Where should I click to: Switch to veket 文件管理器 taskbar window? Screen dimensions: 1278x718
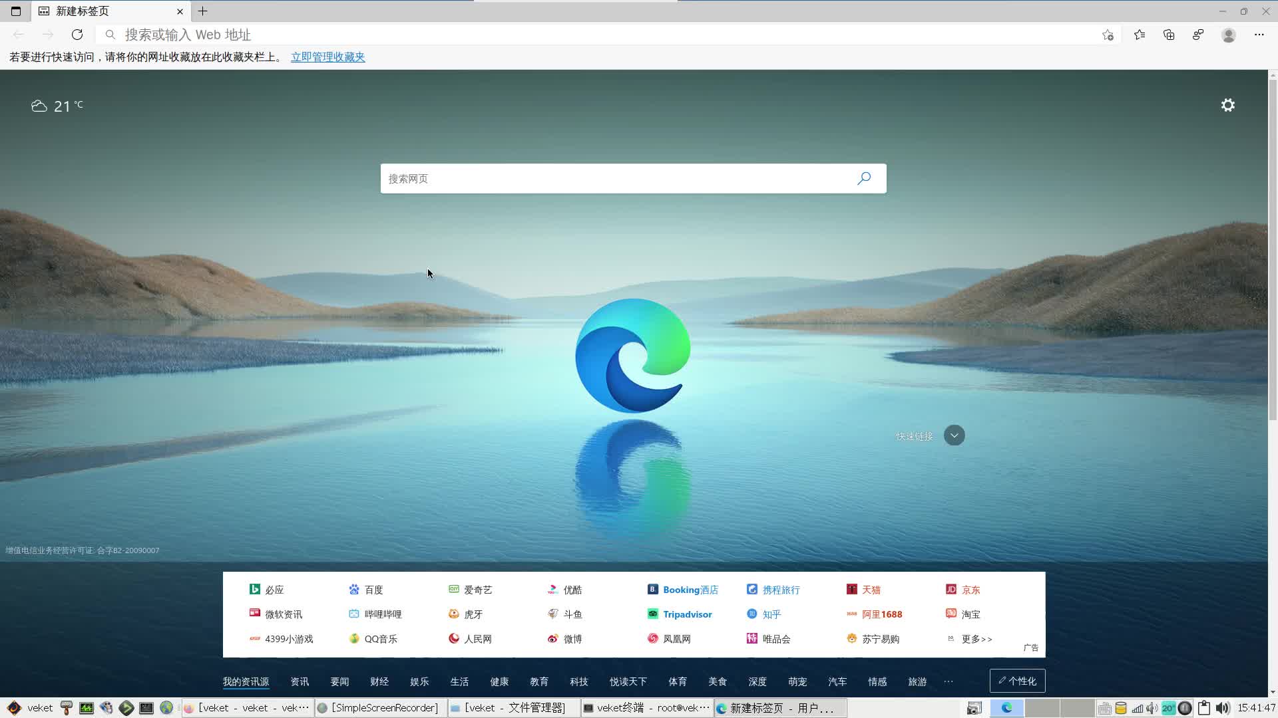click(514, 708)
